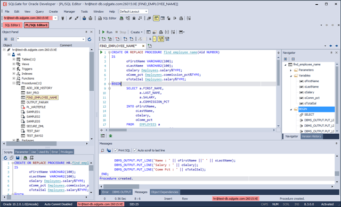Screen dimensions: 341x207
Task: Click the find_employee_name link in code editor
Action: coord(180,52)
